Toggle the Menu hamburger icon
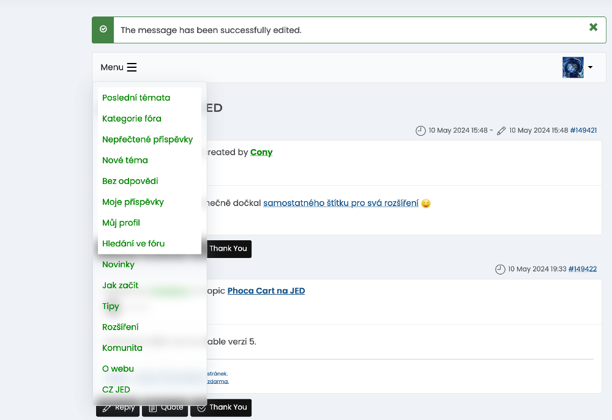The height and width of the screenshot is (420, 612). (132, 67)
